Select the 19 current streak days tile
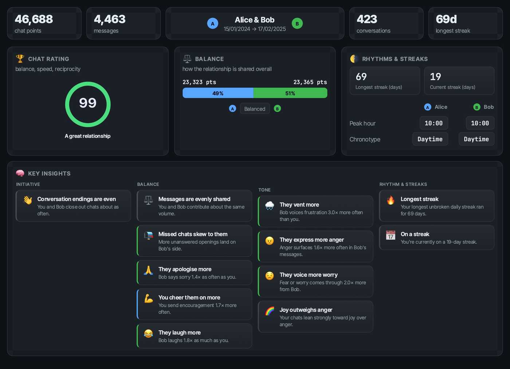 coord(459,81)
